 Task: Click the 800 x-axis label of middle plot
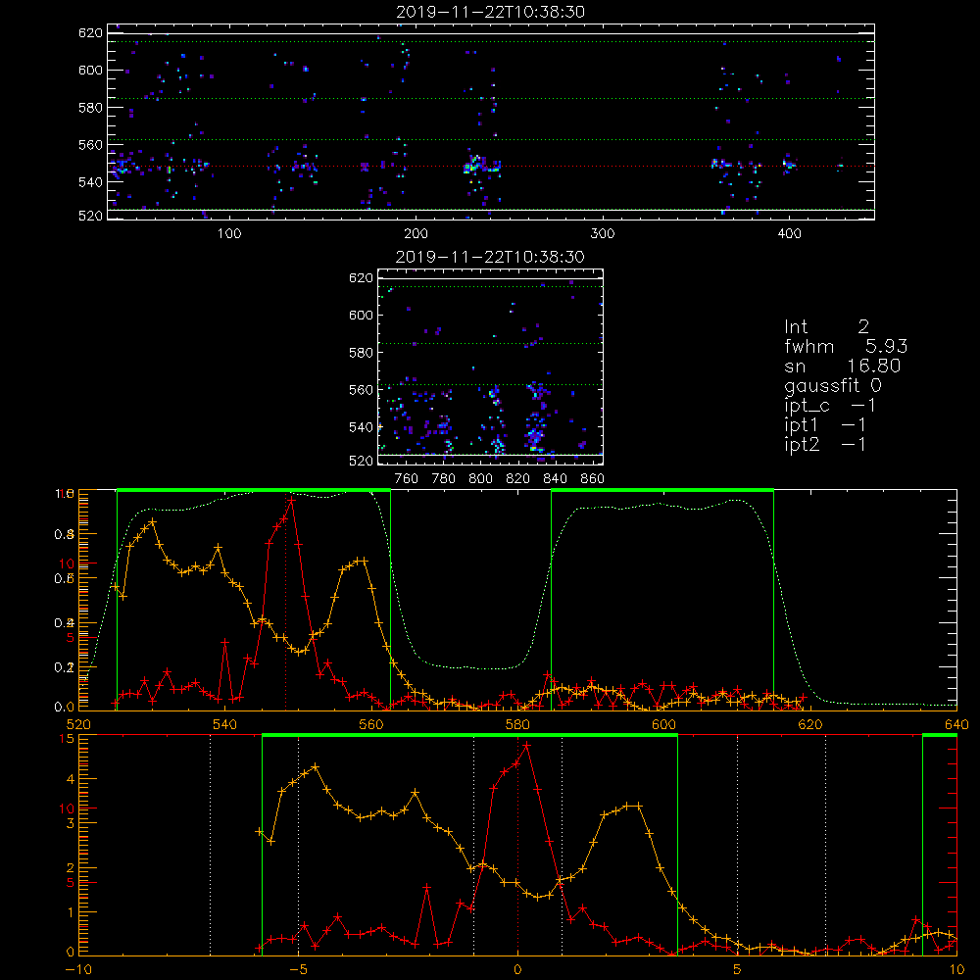pos(480,478)
